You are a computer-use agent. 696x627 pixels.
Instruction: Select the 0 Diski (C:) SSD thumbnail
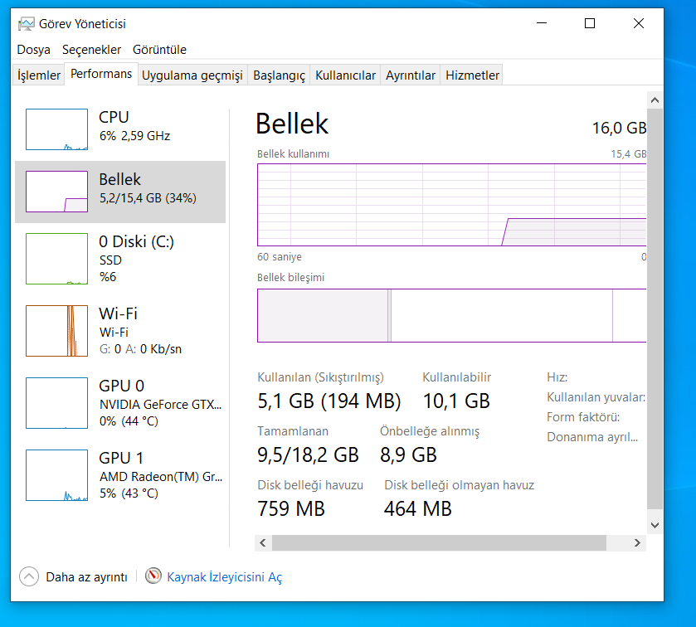pos(56,259)
